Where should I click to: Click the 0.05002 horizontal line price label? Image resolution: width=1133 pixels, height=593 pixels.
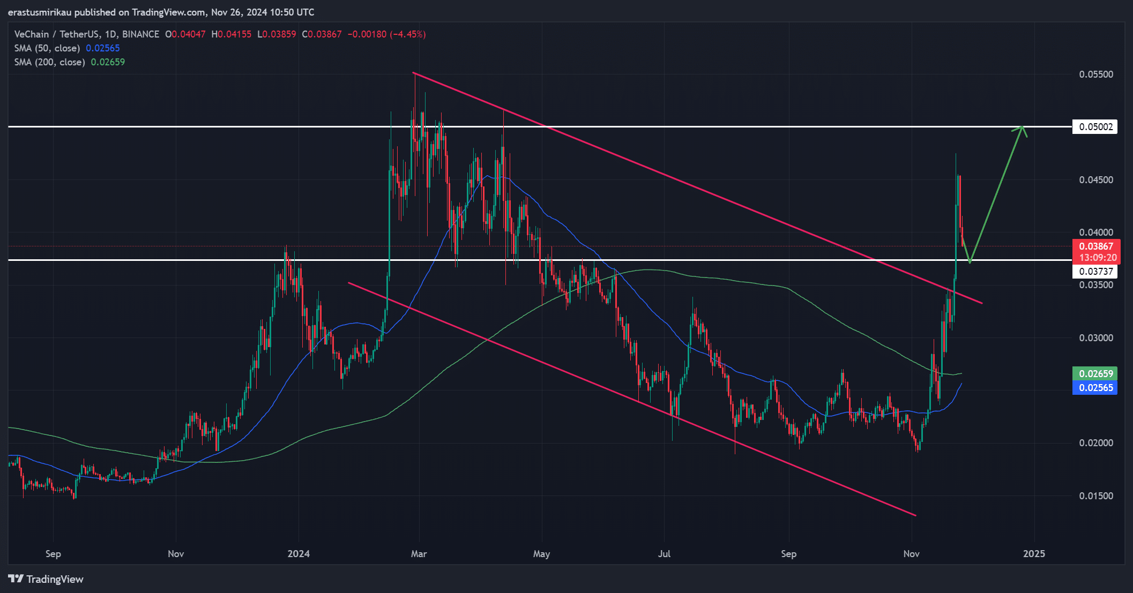[x=1095, y=127]
